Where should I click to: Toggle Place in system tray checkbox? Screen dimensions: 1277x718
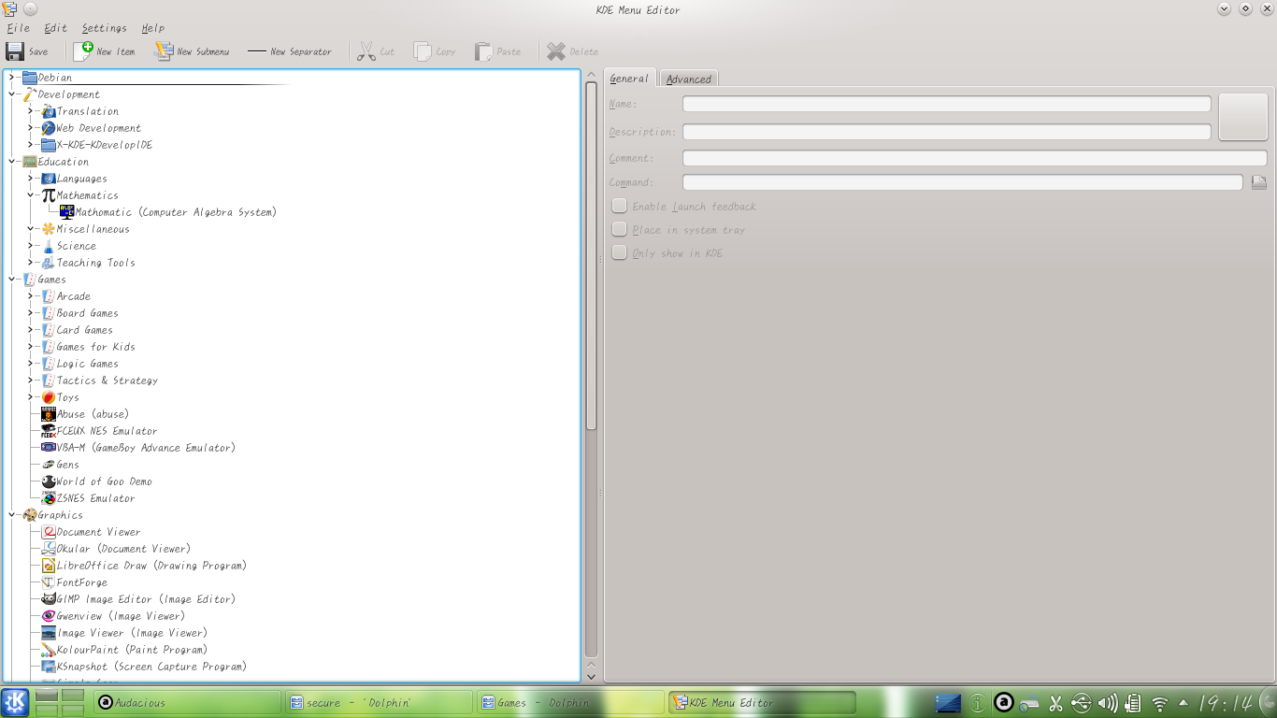619,229
